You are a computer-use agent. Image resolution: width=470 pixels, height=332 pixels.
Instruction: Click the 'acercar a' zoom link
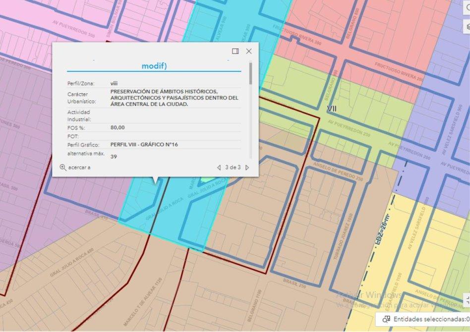tap(79, 167)
